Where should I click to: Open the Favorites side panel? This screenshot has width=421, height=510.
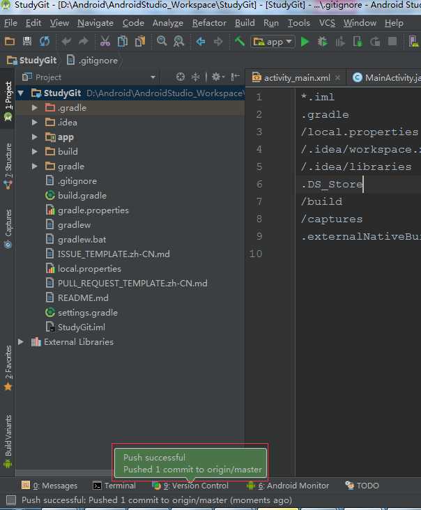click(8, 368)
